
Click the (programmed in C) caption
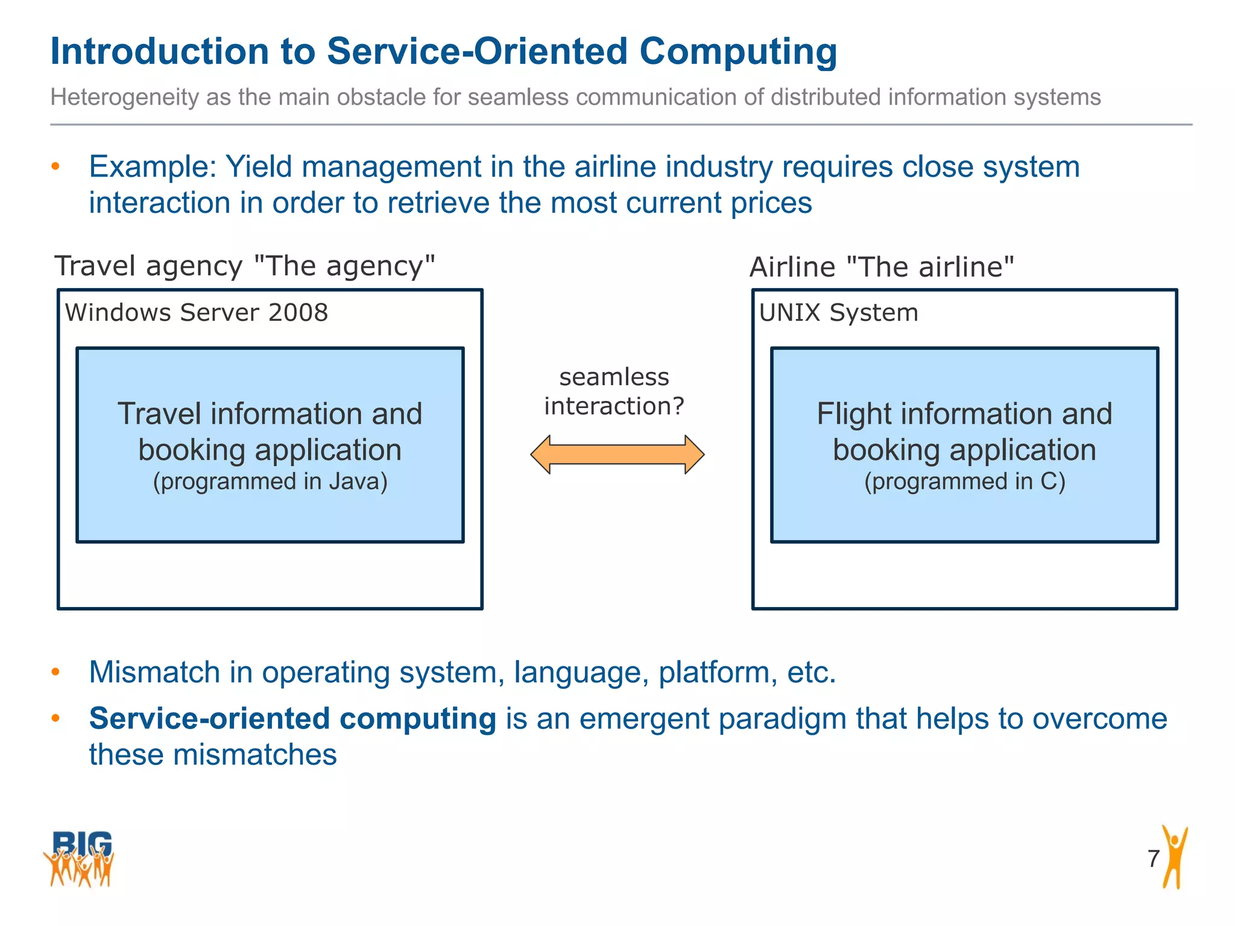[x=964, y=482]
